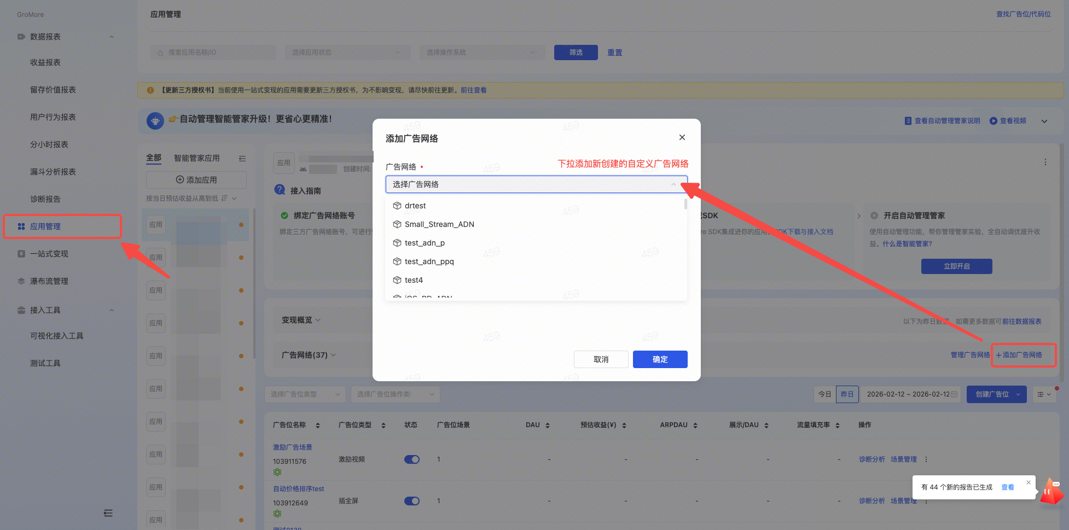Screen dimensions: 1069x530
Task: Select drtest from the network list
Action: click(x=415, y=206)
